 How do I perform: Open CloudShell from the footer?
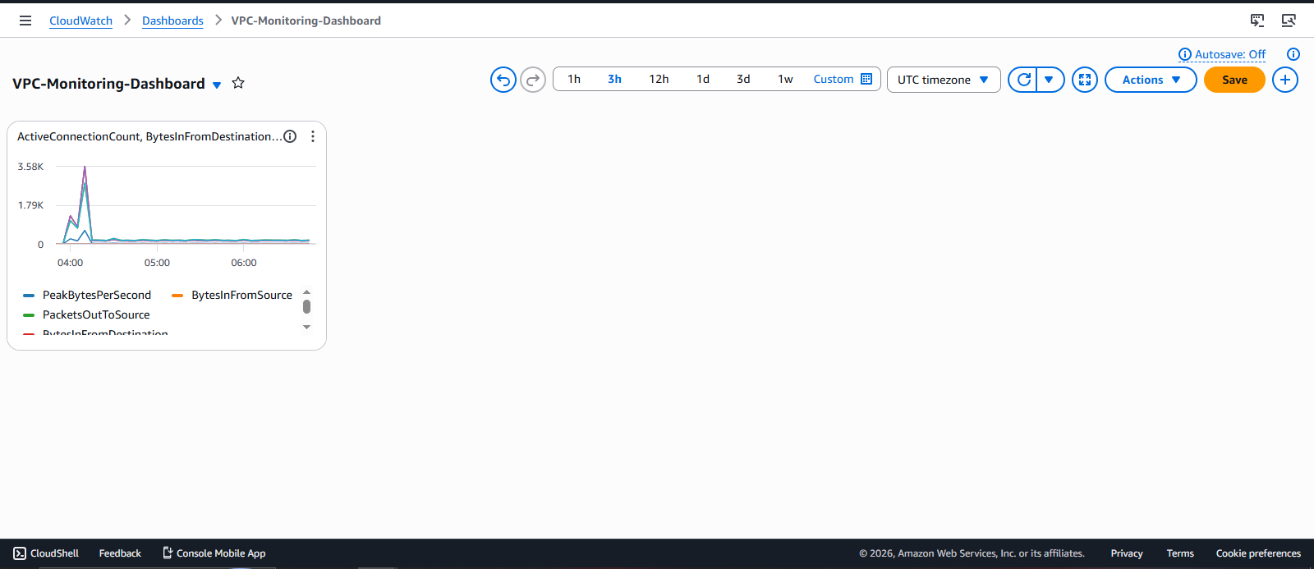tap(46, 553)
